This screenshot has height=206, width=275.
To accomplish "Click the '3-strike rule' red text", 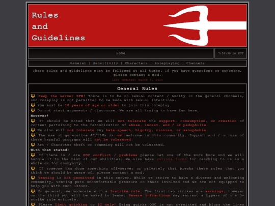I will [x=125, y=191].
